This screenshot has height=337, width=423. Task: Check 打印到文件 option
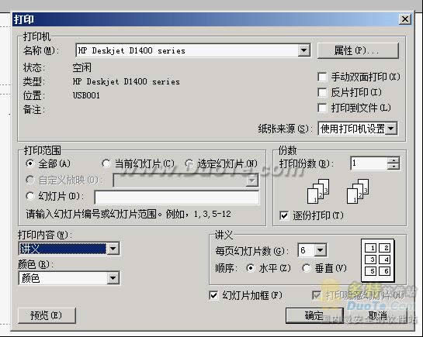point(322,108)
